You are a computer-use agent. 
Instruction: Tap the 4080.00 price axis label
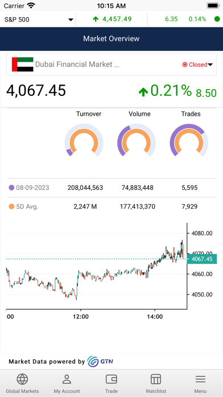pos(202,233)
